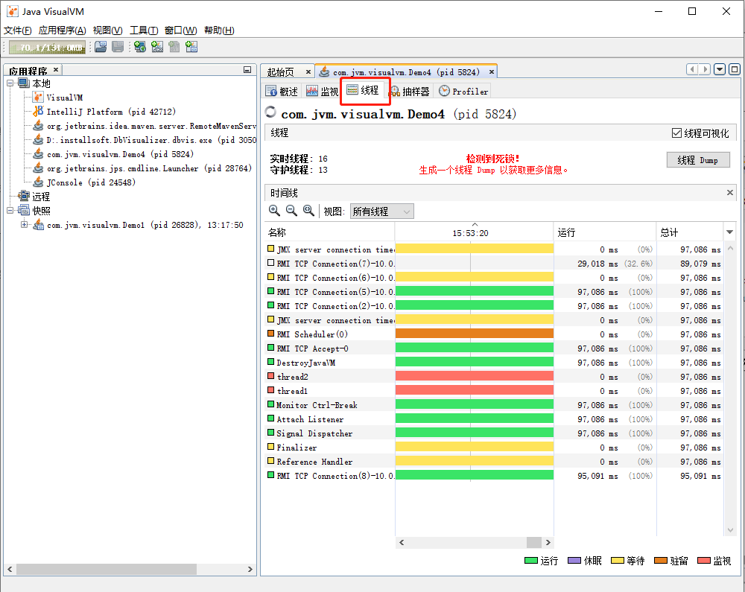Close the com.jvm.visualvm.Demo4 tab
This screenshot has height=592, width=745.
(x=491, y=71)
